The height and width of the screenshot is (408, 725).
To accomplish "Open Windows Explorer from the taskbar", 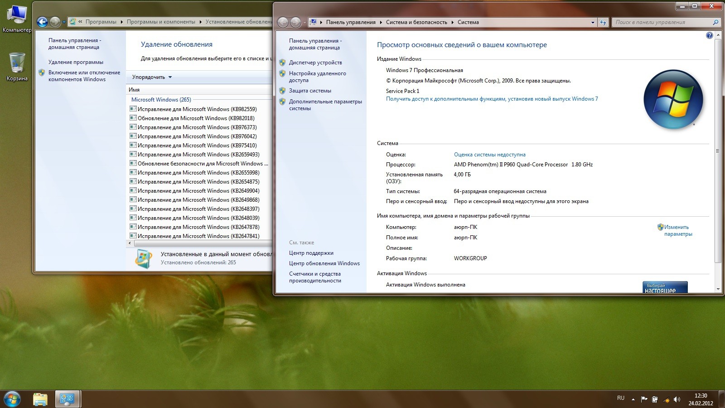I will tap(40, 399).
